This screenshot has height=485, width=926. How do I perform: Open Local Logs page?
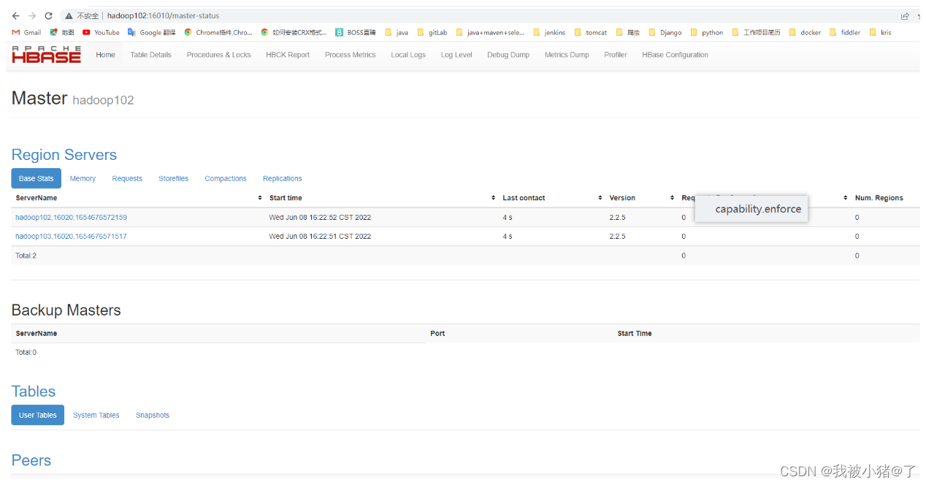pos(408,55)
